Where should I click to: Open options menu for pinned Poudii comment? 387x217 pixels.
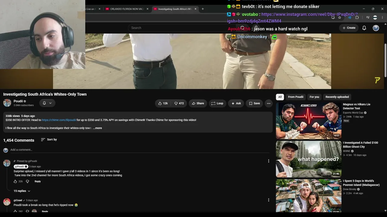click(x=268, y=161)
